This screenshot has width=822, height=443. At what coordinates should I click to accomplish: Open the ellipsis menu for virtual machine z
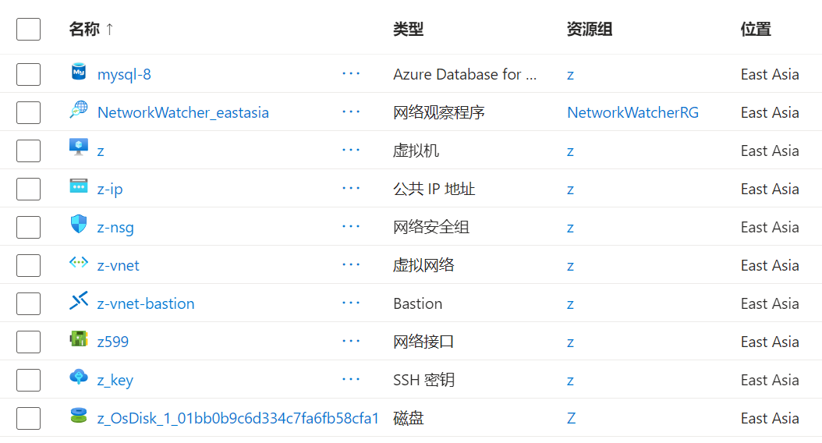click(351, 150)
